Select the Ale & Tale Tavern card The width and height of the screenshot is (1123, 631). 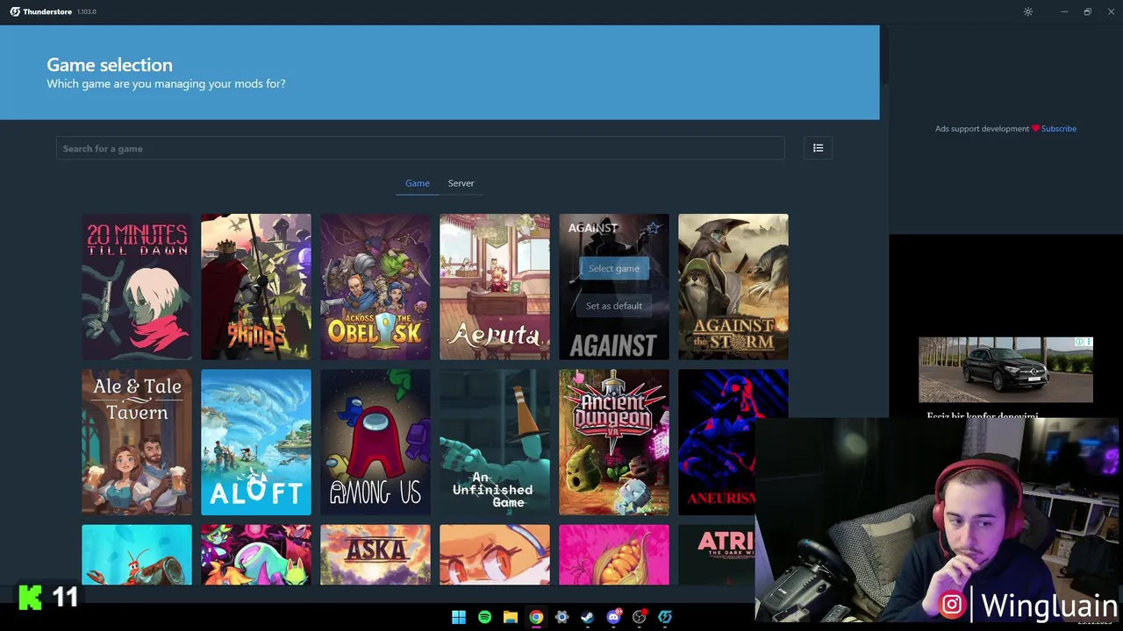[137, 442]
